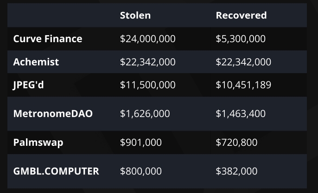Click Achemist stolen value $22,342,000
The height and width of the screenshot is (193, 318).
[x=147, y=62]
